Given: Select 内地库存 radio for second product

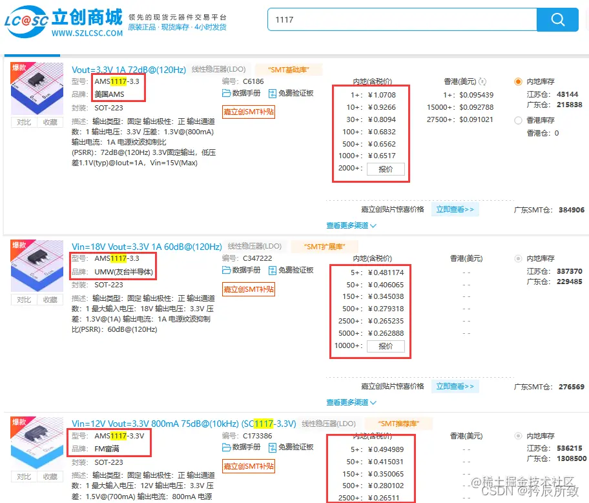Looking at the screenshot, I should 518,258.
